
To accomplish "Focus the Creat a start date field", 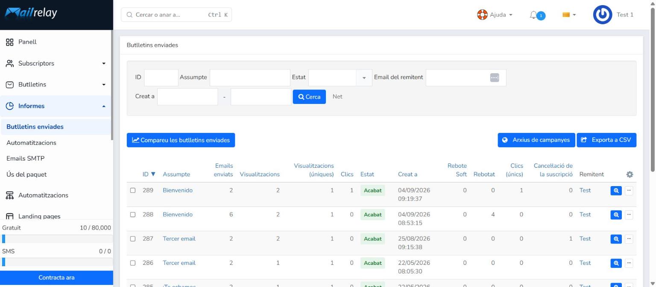I will click(187, 97).
